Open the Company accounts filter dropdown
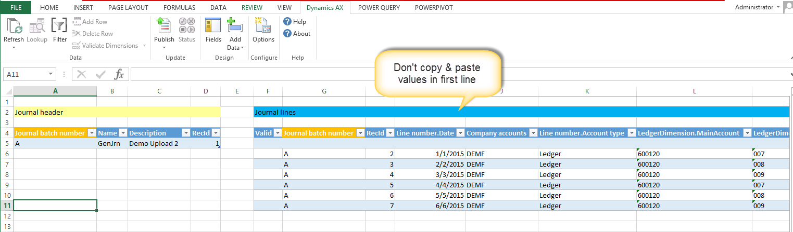 pos(533,133)
